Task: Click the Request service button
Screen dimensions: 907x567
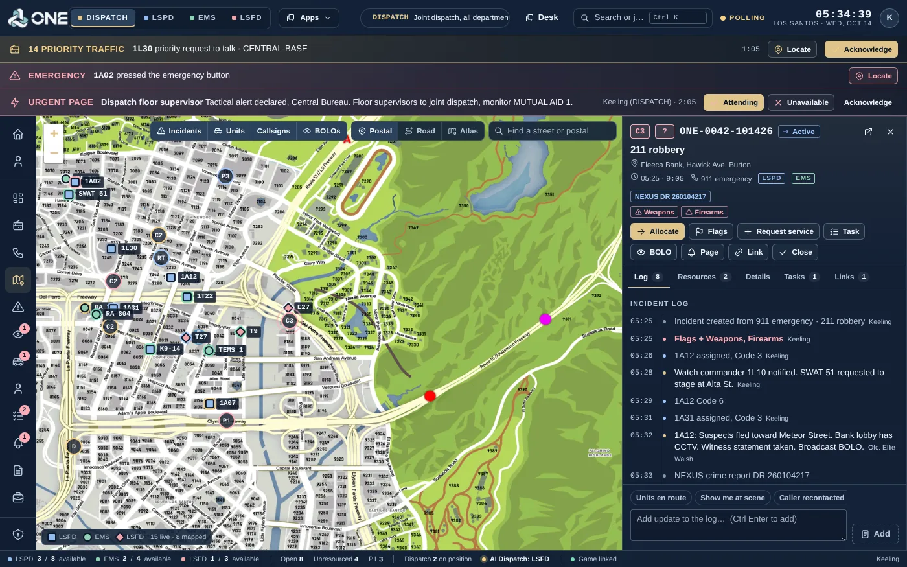Action: 778,231
